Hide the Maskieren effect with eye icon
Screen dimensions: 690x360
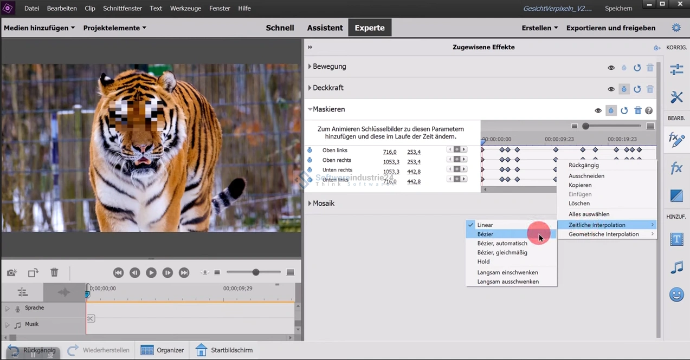pyautogui.click(x=598, y=110)
